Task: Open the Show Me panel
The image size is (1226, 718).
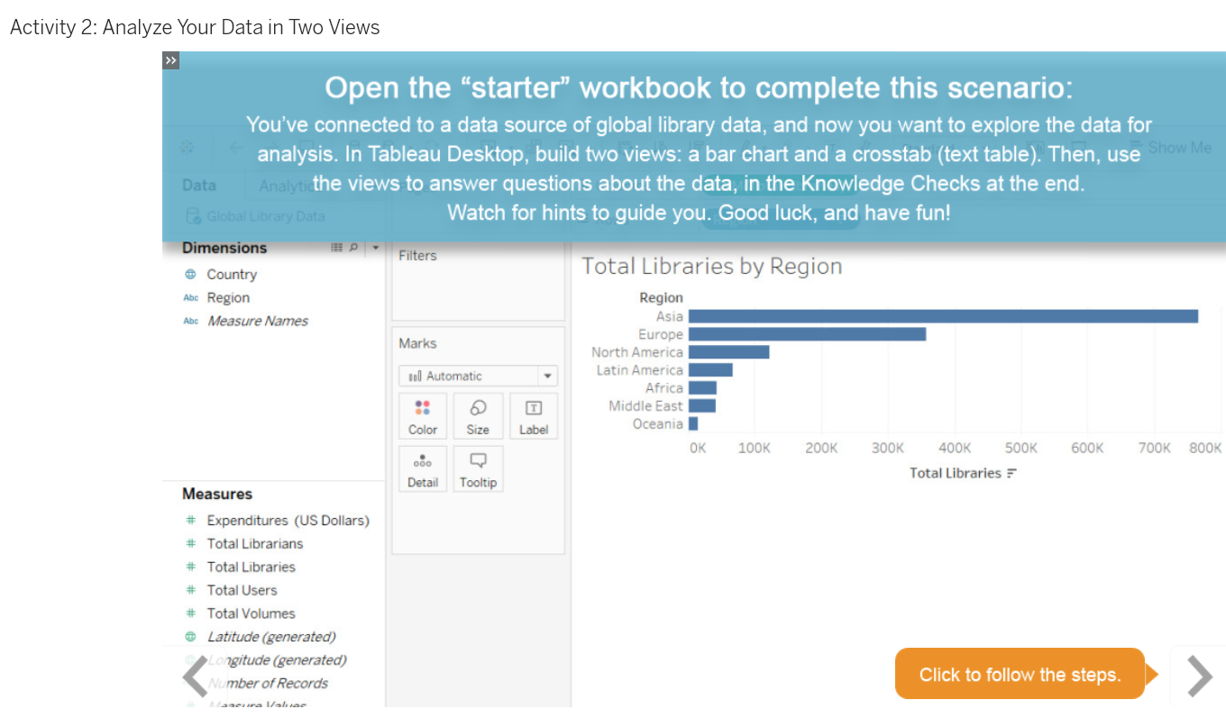Action: (x=1181, y=148)
